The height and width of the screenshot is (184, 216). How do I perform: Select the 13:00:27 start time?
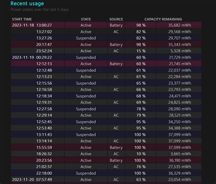pyautogui.click(x=44, y=25)
